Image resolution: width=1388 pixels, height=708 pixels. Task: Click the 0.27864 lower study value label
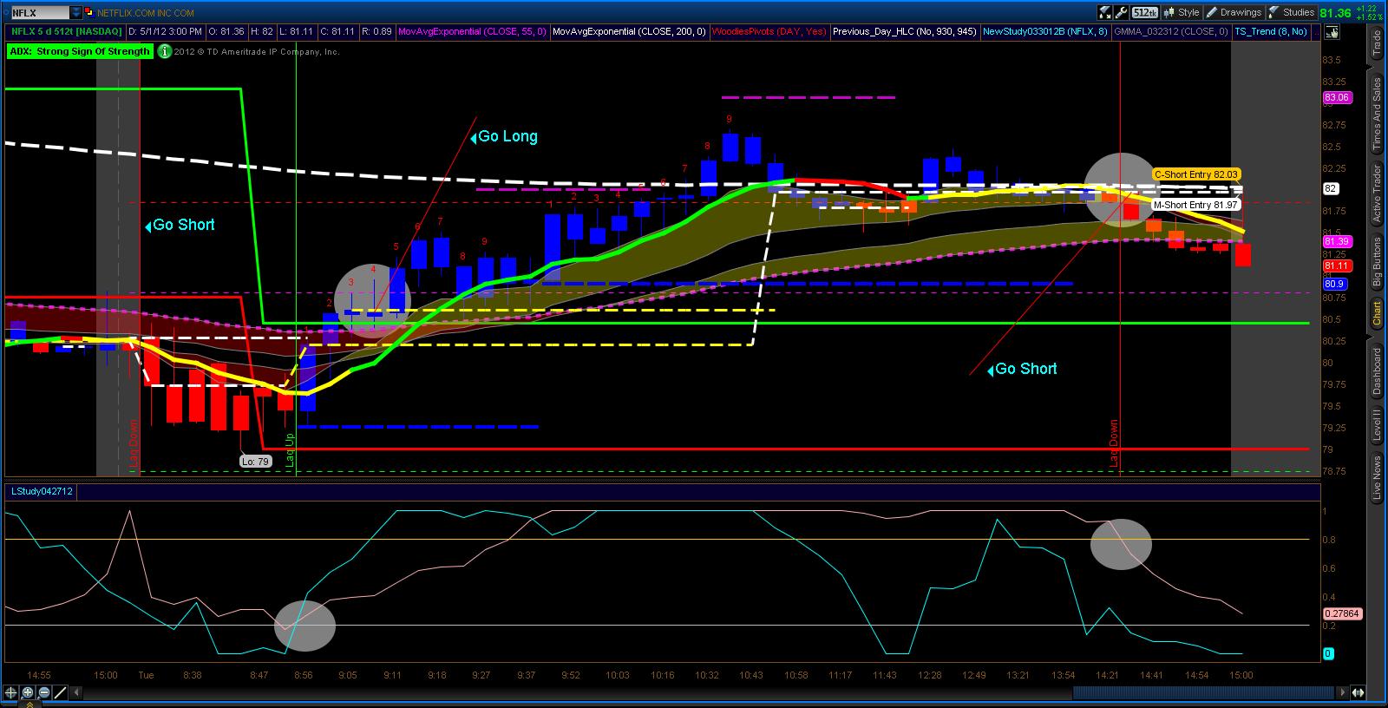[1341, 613]
